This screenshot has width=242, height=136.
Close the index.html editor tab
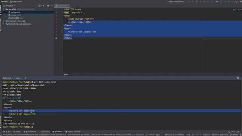[68, 6]
